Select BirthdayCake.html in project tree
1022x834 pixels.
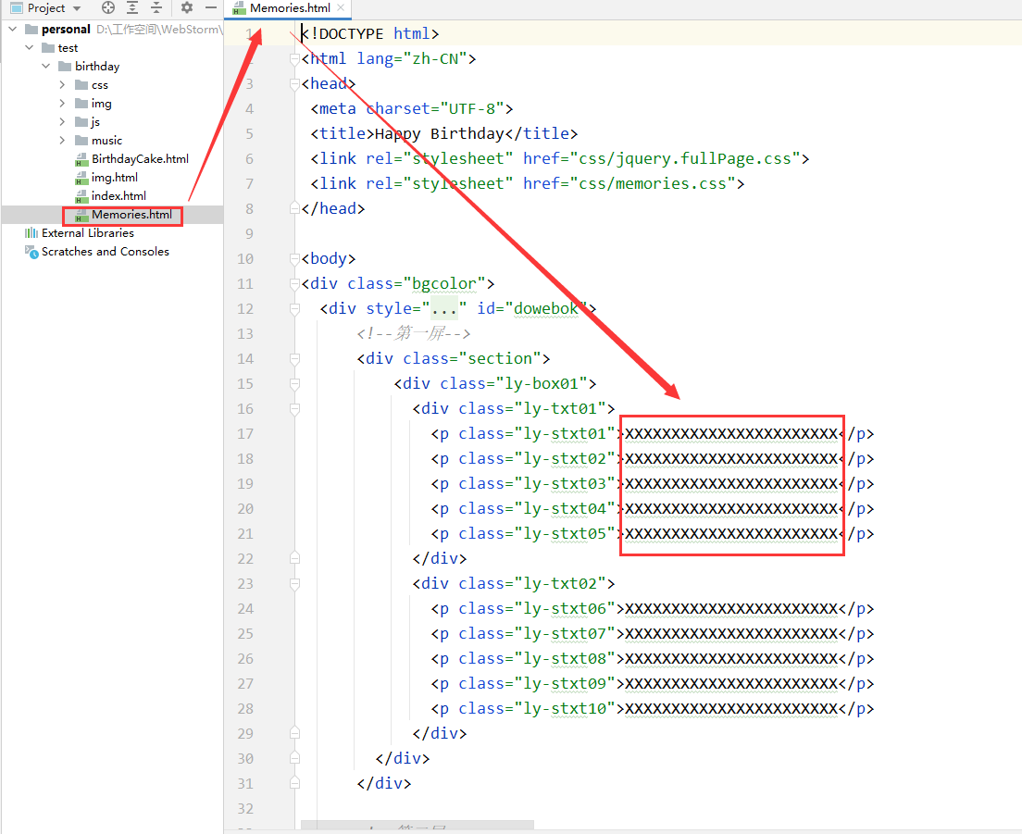(140, 159)
